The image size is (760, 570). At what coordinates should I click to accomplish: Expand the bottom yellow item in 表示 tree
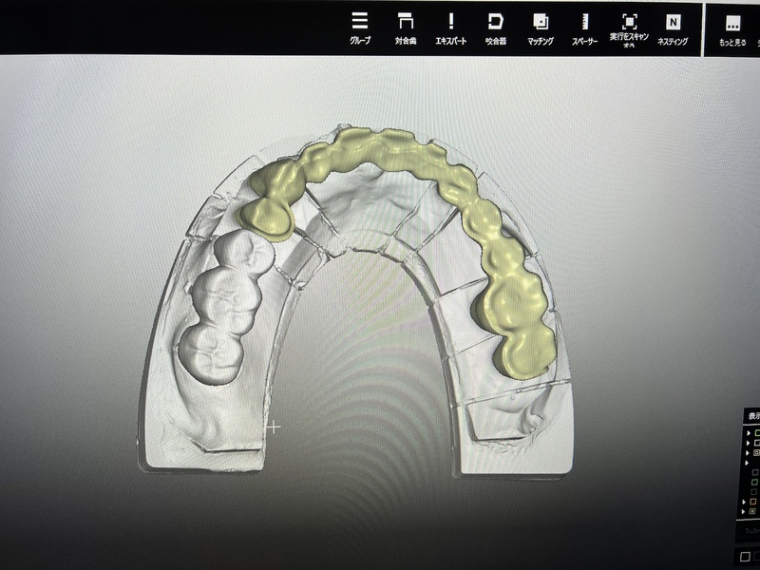742,511
